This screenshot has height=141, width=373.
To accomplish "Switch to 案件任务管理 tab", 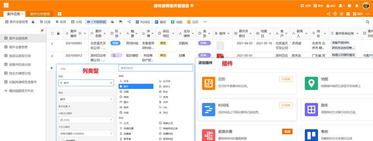I will point(40,14).
